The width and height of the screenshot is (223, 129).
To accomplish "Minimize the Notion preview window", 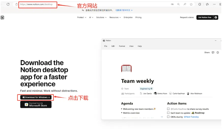I will pos(216,40).
